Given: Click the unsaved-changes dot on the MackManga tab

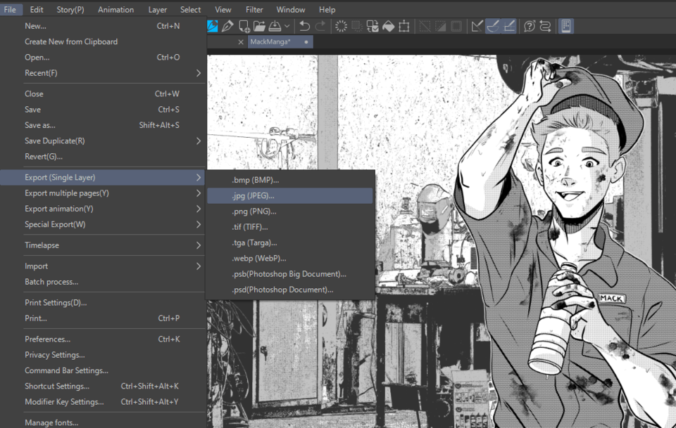Looking at the screenshot, I should (x=306, y=41).
